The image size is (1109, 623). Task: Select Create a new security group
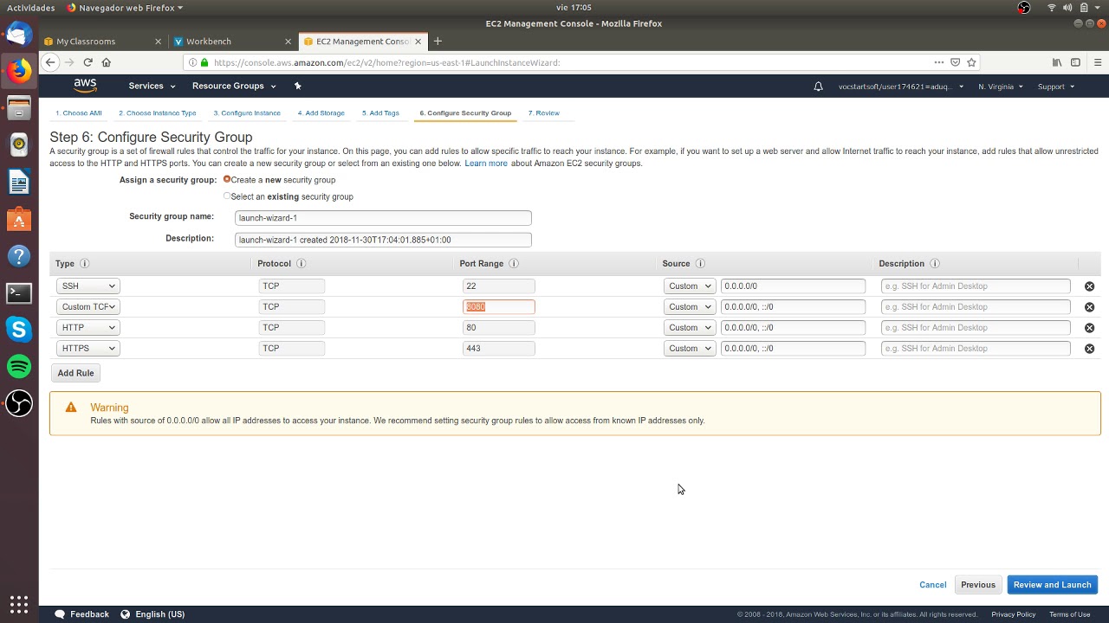(x=227, y=179)
